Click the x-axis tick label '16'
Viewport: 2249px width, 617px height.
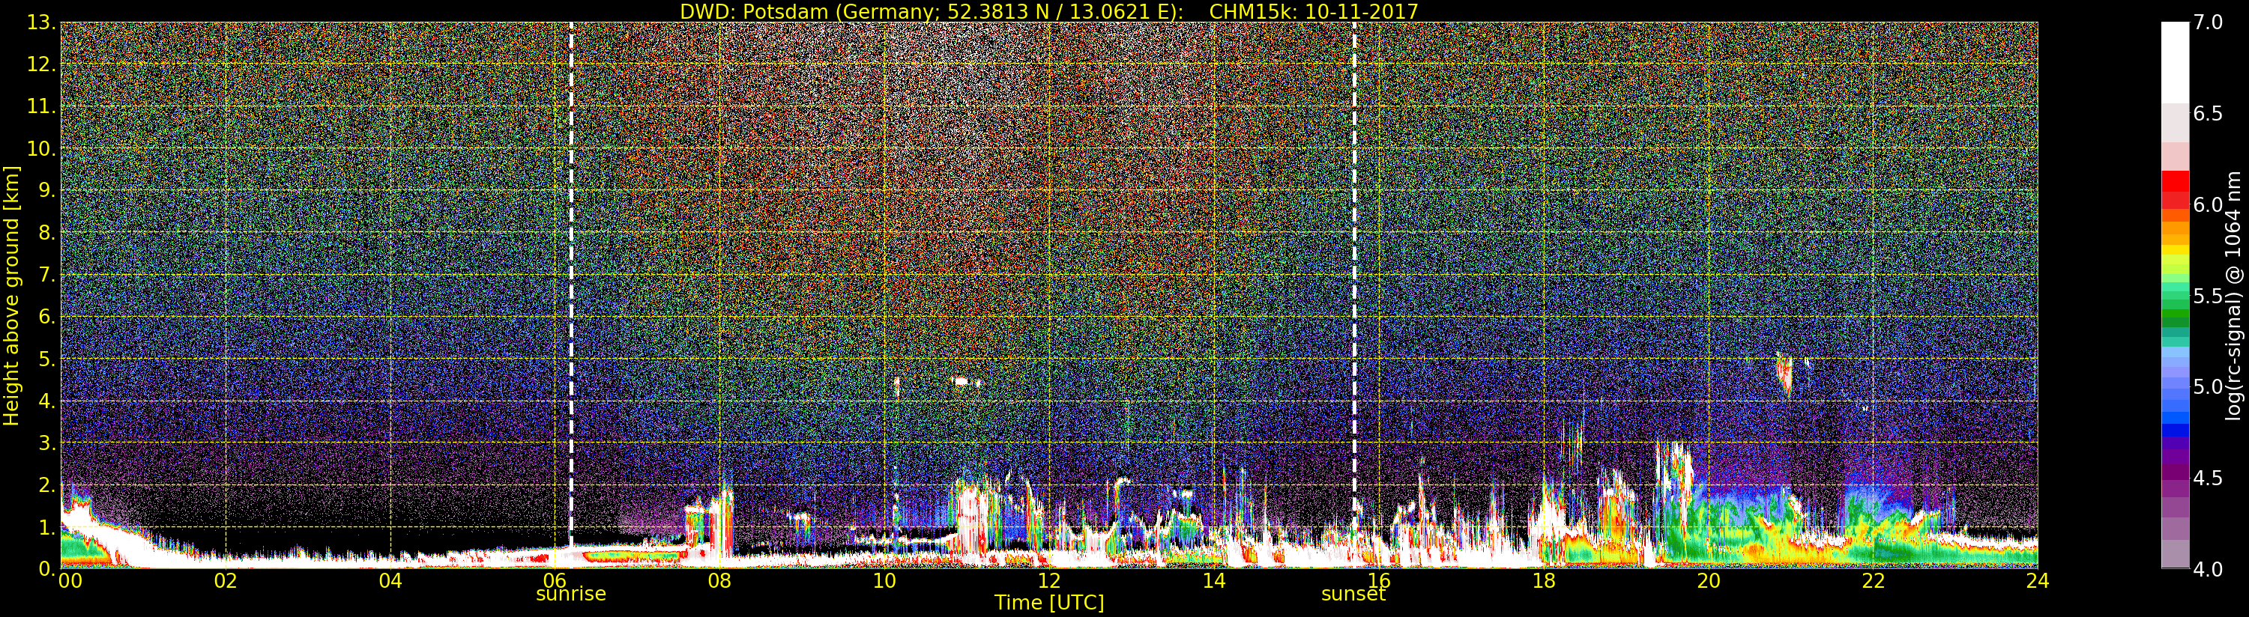point(1379,580)
